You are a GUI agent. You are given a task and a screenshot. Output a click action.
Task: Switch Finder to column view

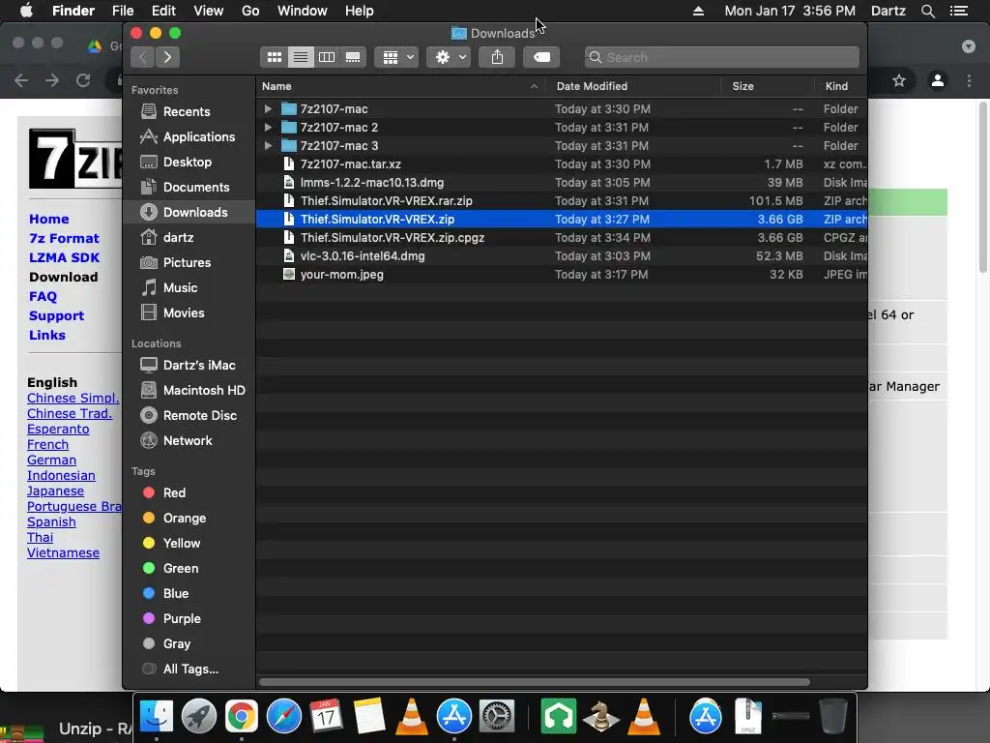click(x=327, y=57)
